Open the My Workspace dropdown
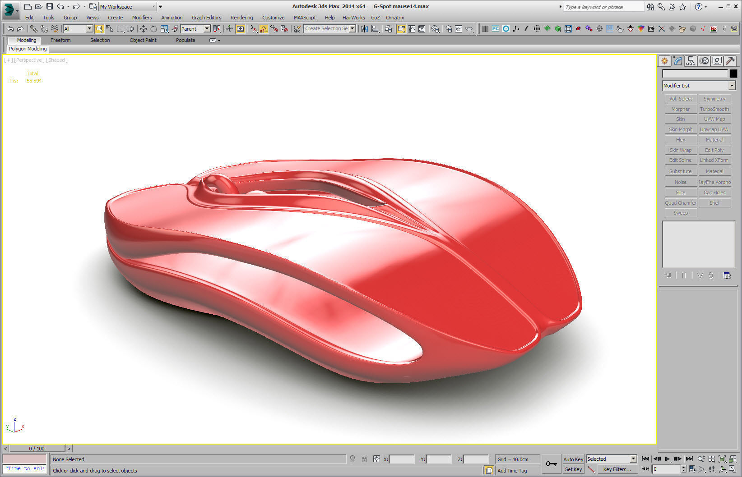Image resolution: width=742 pixels, height=477 pixels. point(128,7)
